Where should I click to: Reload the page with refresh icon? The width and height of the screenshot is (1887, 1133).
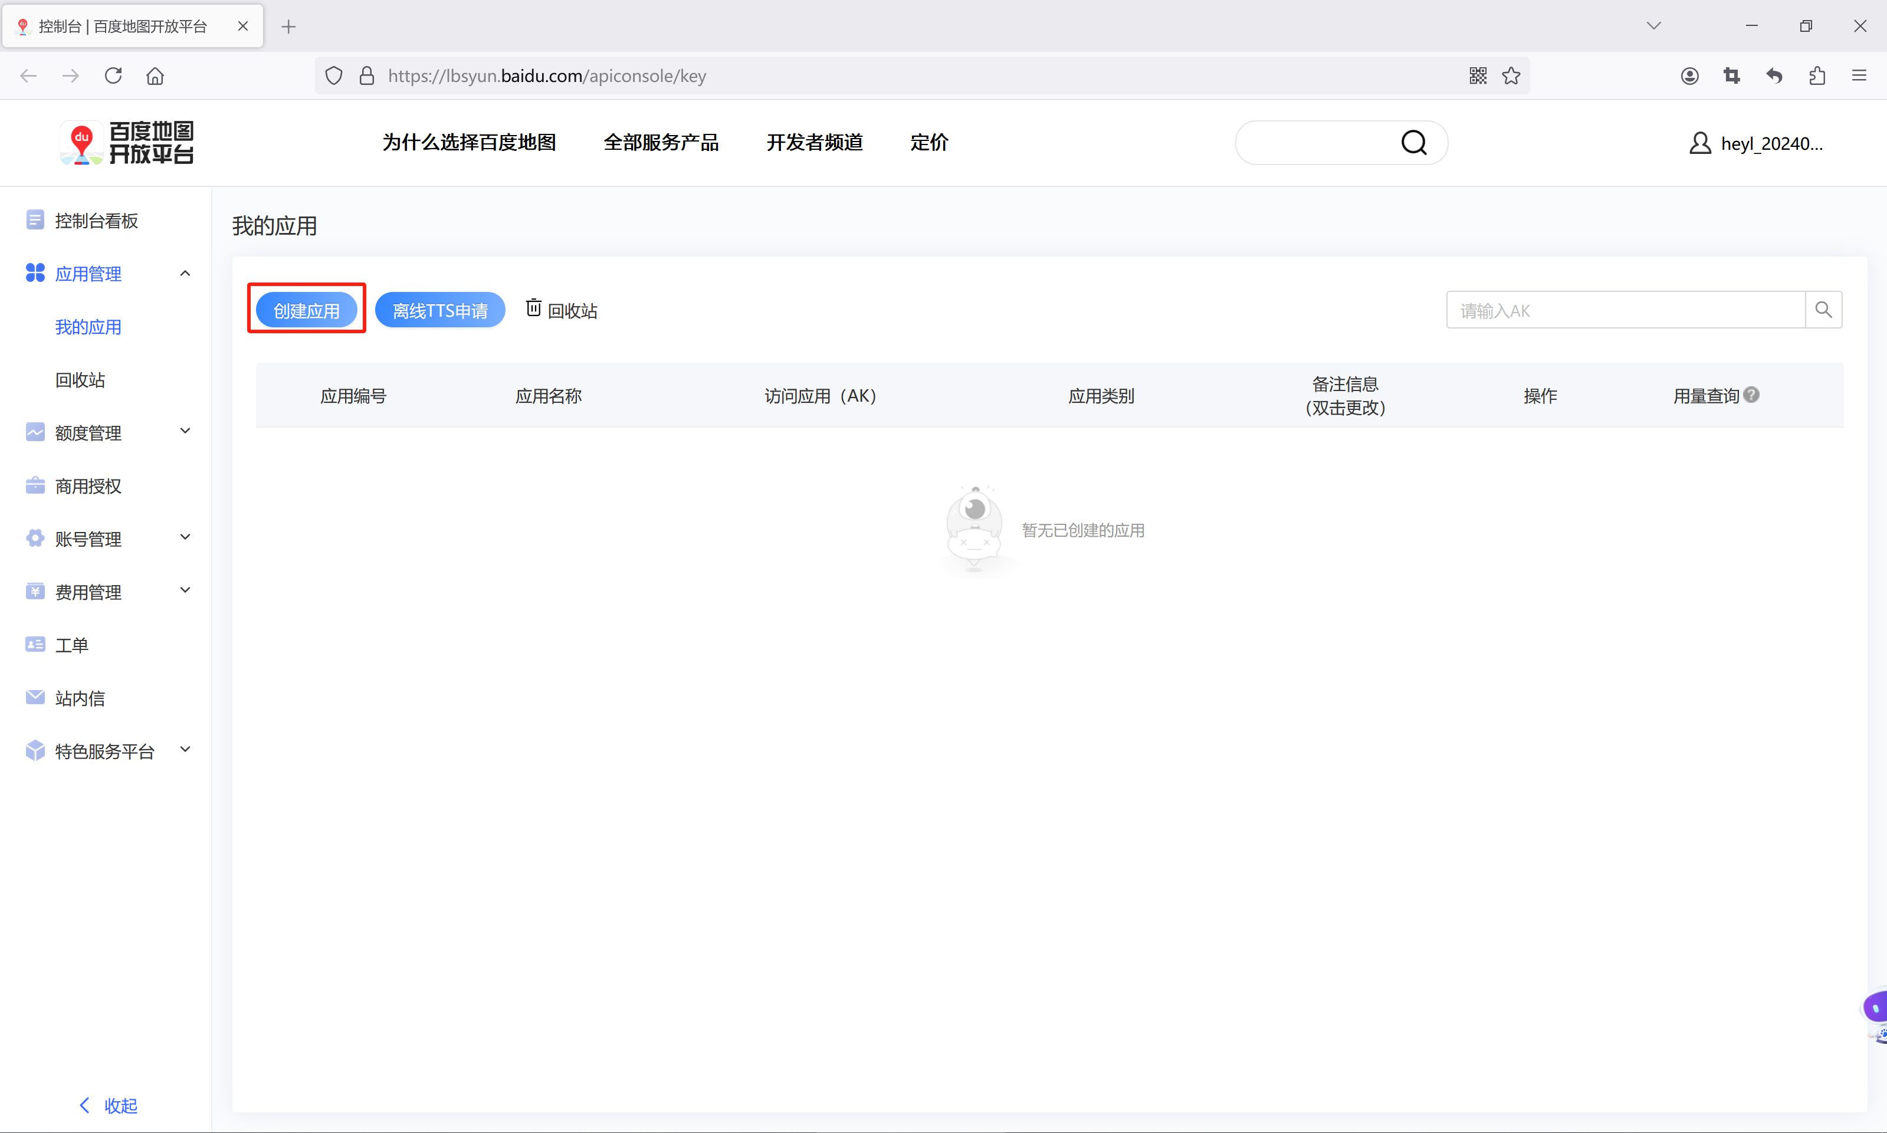pos(113,75)
